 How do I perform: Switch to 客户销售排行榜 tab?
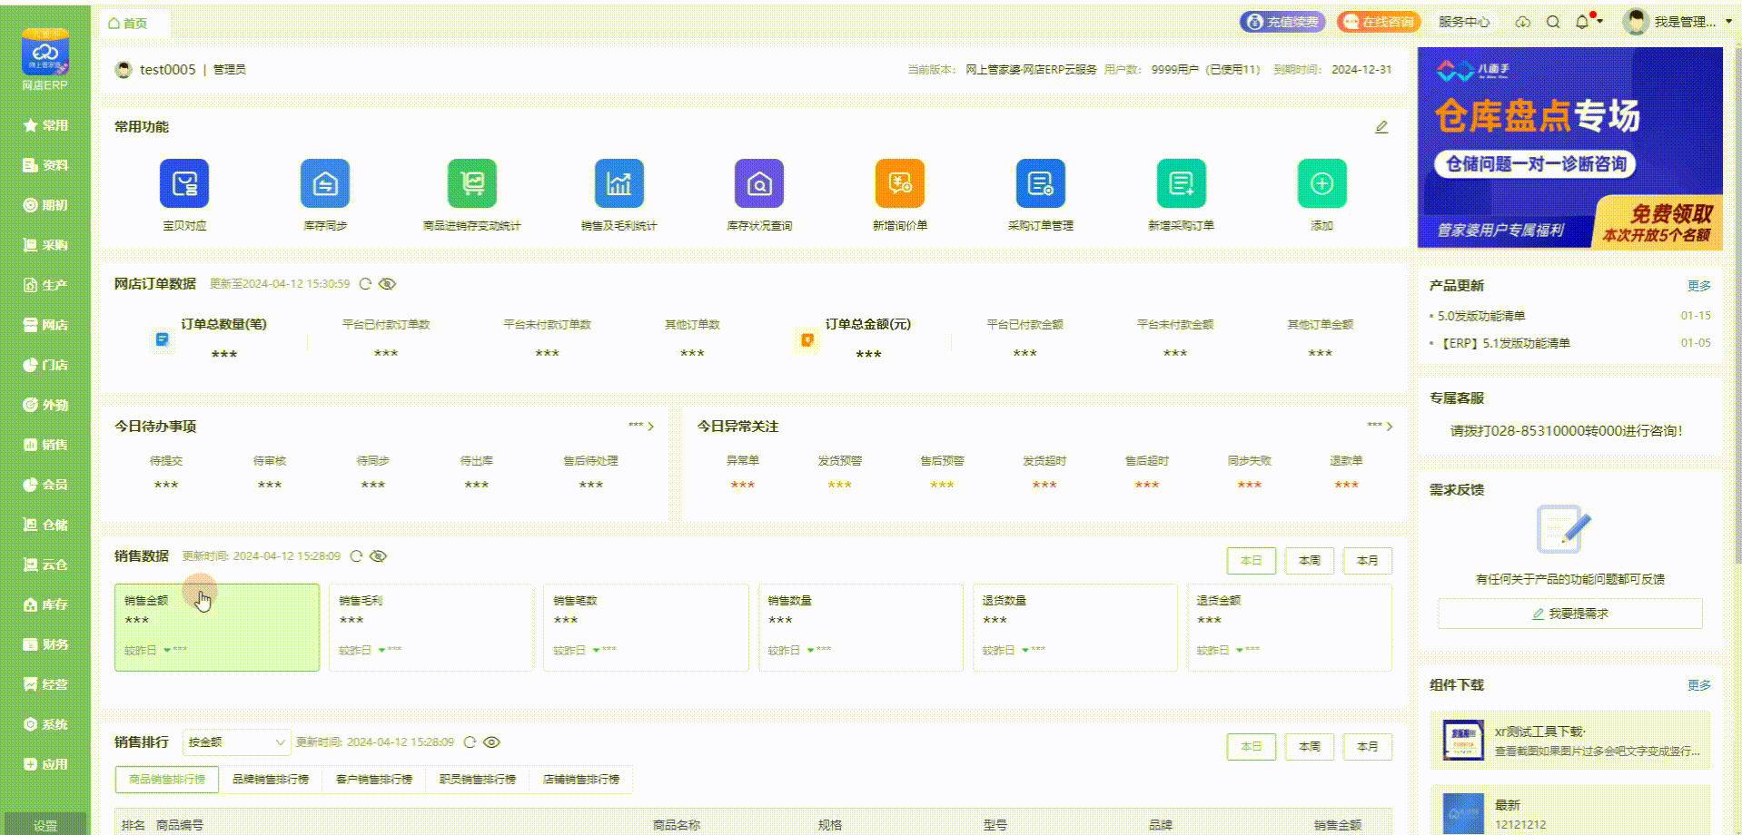(374, 780)
